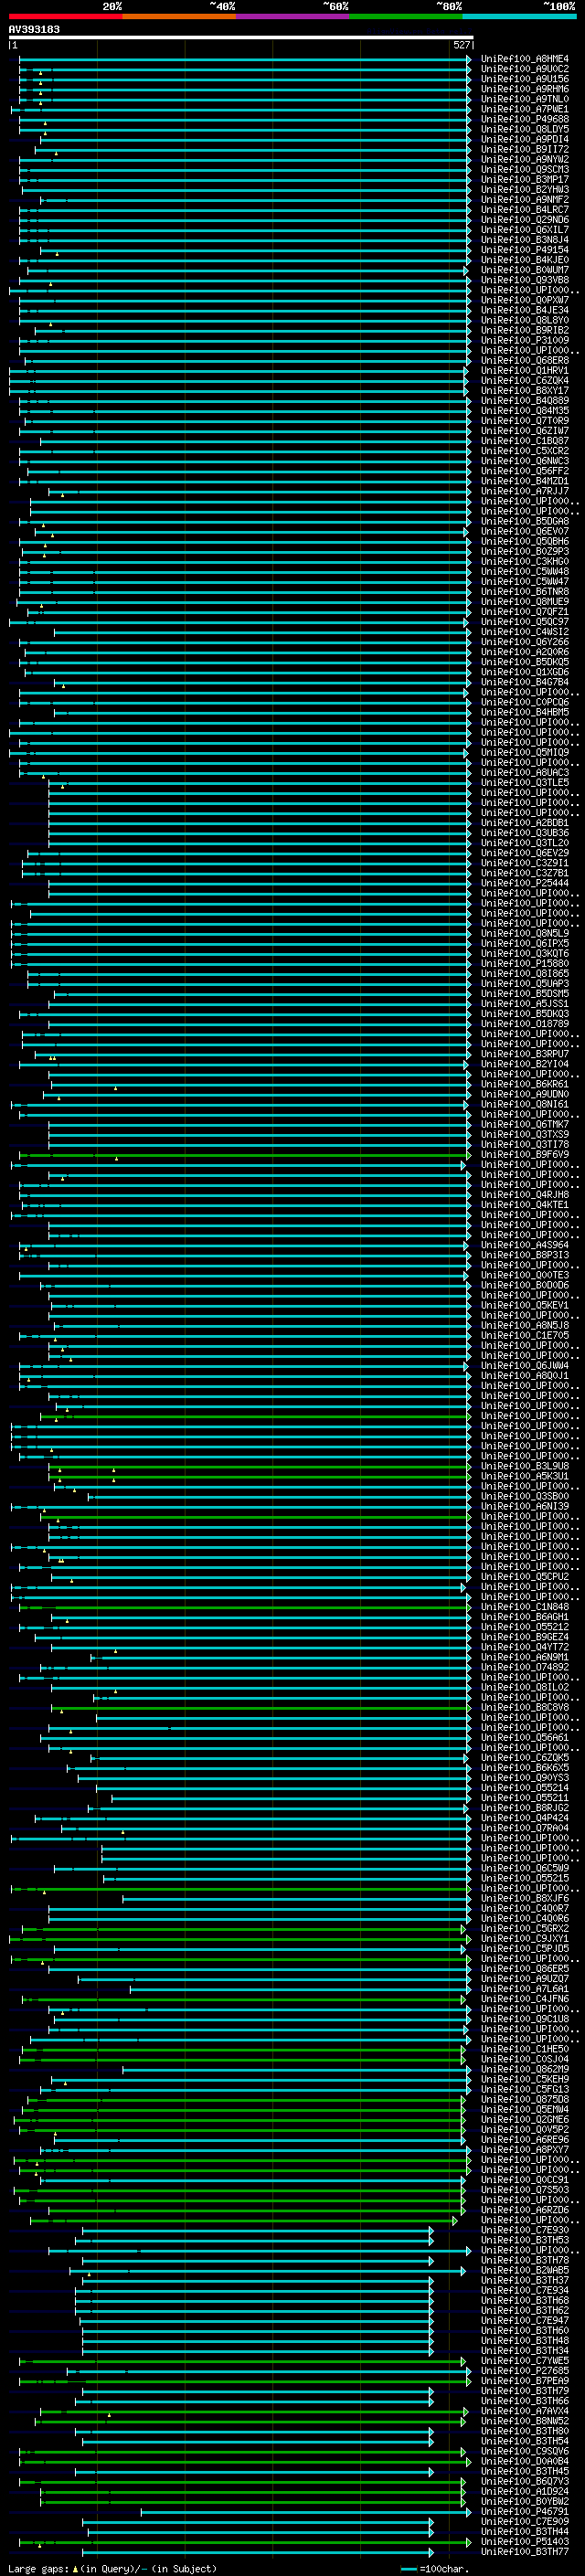Viewport: 585px width, 2576px height.
Task: Select hit label UniRef100_P46791
Action: tap(525, 2512)
